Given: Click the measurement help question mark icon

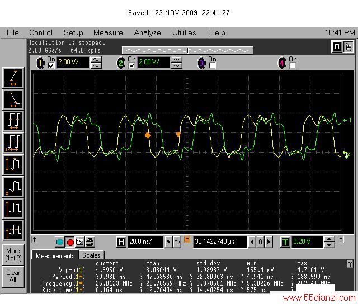Looking at the screenshot, I should pos(350,264).
